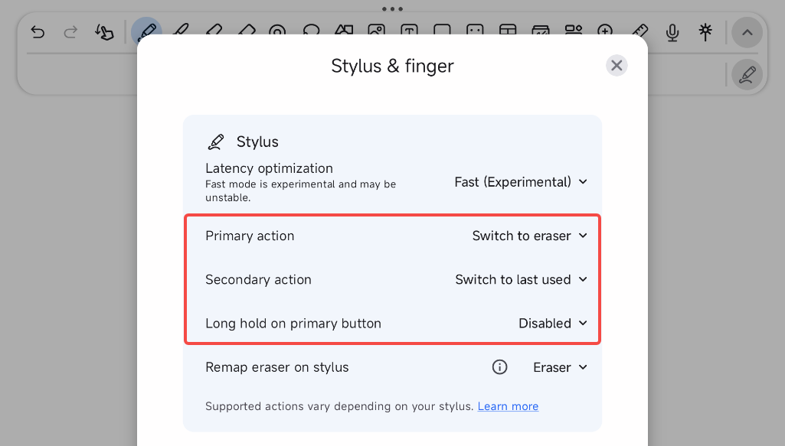Click the Stylus section heading icon
The height and width of the screenshot is (446, 785).
tap(216, 142)
